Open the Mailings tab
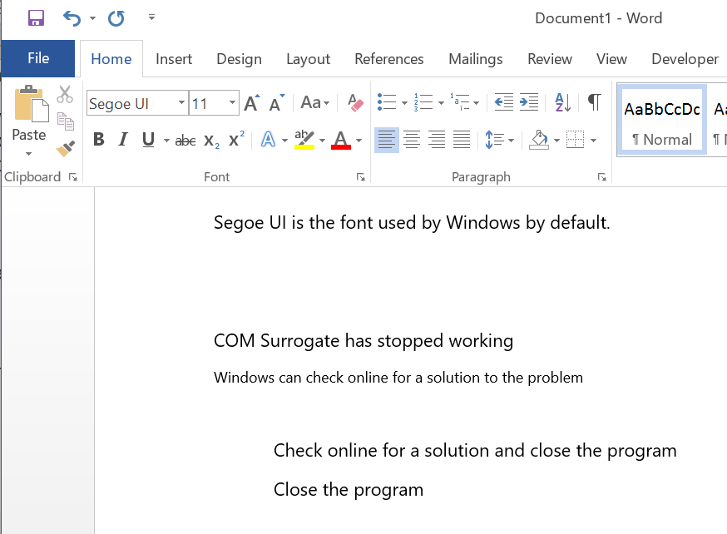Screen dimensions: 727x534 (x=476, y=59)
